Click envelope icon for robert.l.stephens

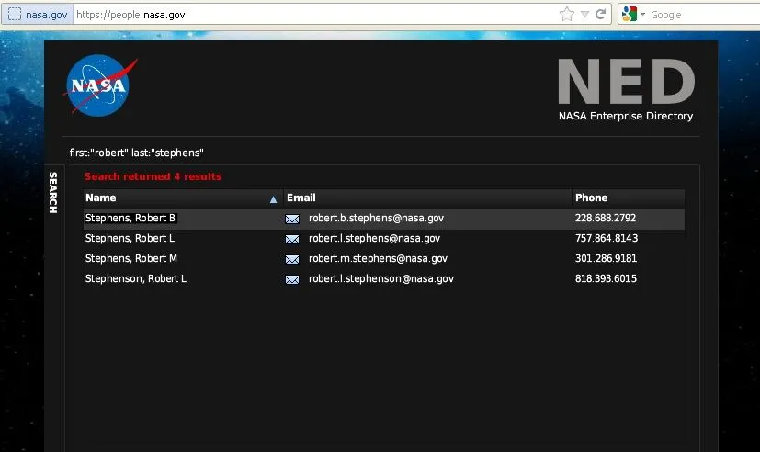coord(292,239)
